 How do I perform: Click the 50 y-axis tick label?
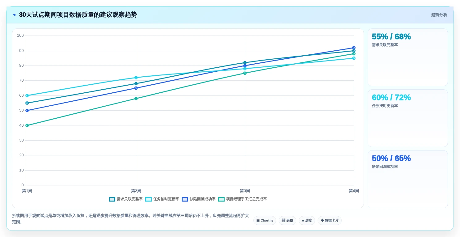click(x=21, y=110)
